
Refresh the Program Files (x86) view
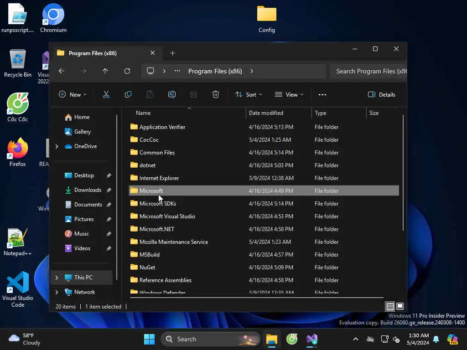coord(127,71)
